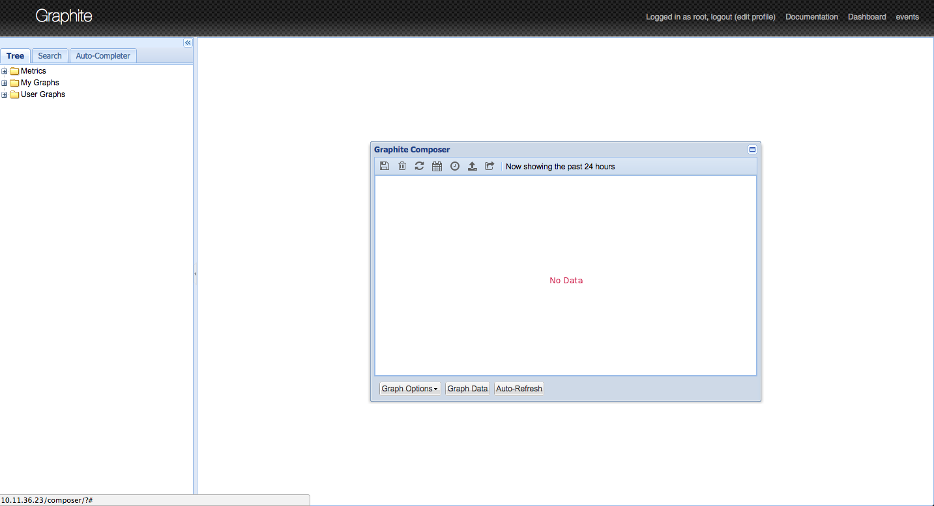Screen dimensions: 934x506
Task: Click the Save graph floppy disk icon
Action: click(x=385, y=166)
